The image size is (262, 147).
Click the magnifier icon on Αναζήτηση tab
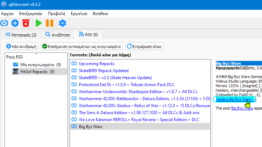click(48, 34)
